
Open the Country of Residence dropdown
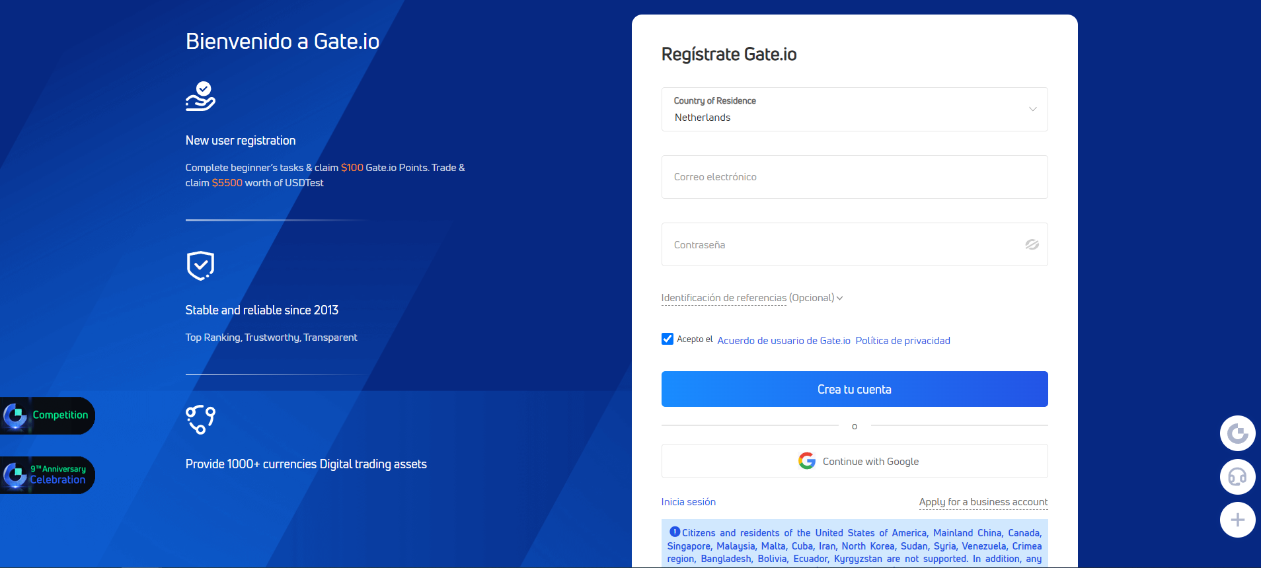[855, 109]
